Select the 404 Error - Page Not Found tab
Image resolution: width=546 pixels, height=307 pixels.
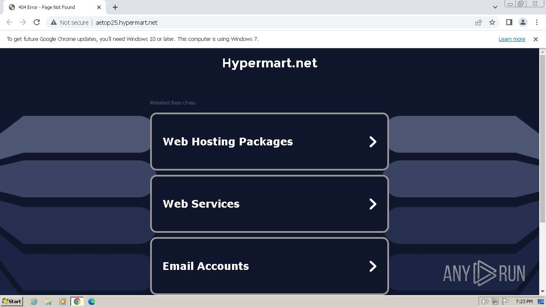55,7
